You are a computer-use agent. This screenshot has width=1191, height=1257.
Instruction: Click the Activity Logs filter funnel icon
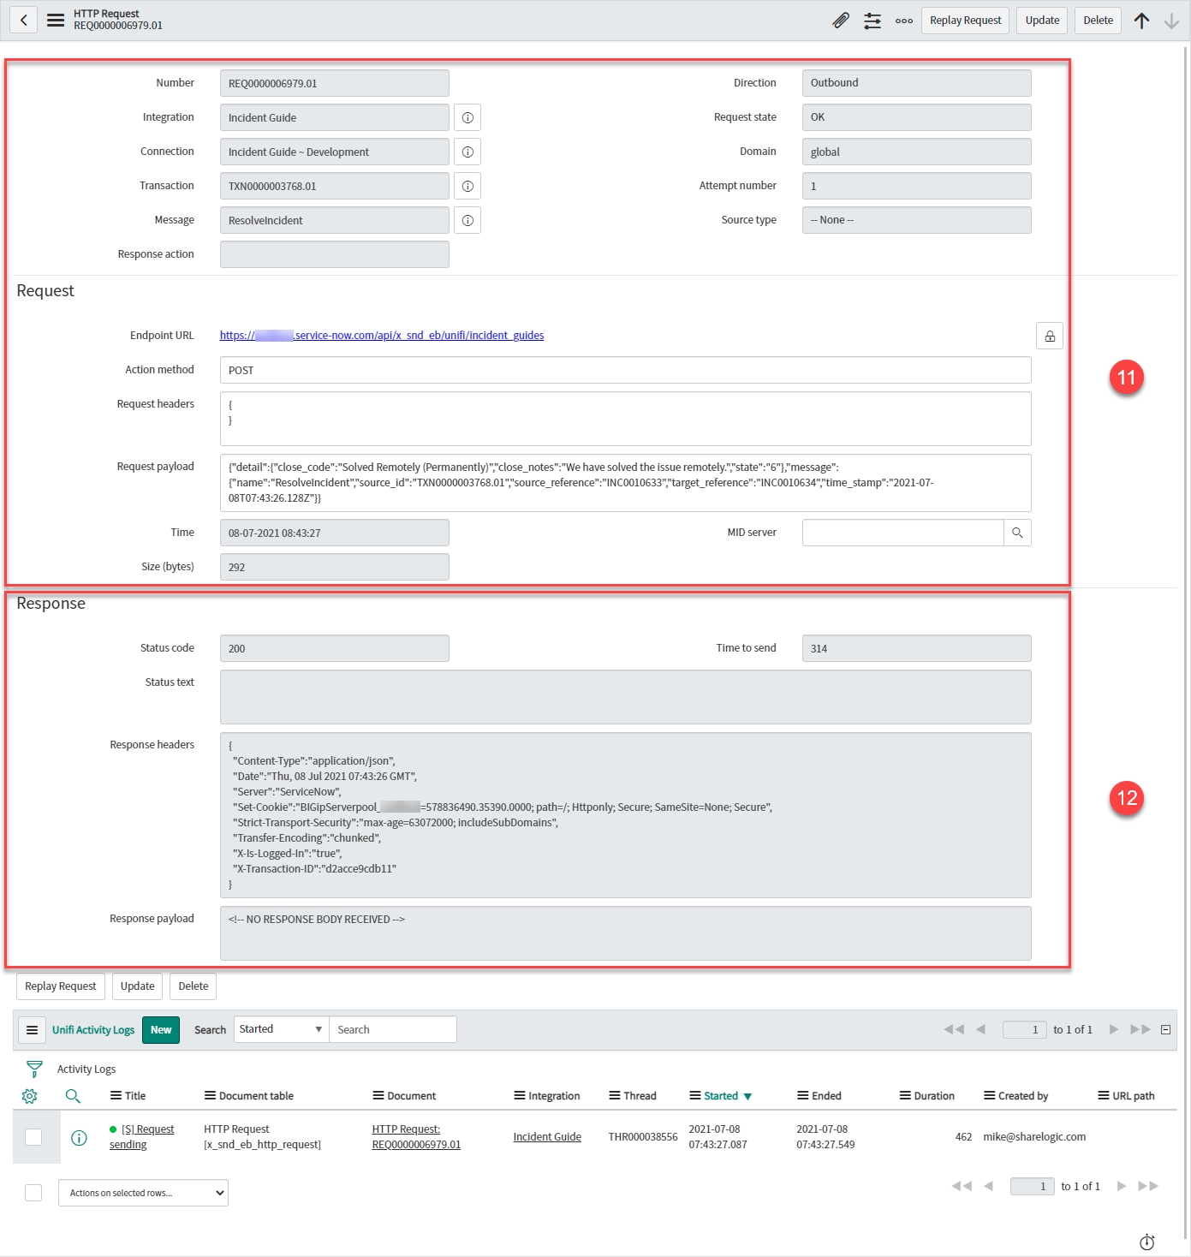click(x=34, y=1069)
